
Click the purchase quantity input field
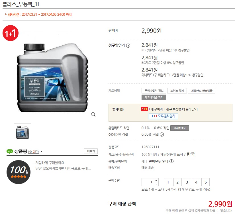coord(148,182)
